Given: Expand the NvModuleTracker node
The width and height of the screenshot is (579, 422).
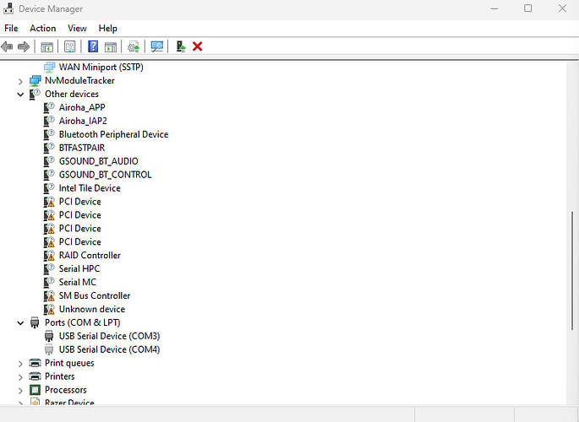Looking at the screenshot, I should click(x=20, y=81).
